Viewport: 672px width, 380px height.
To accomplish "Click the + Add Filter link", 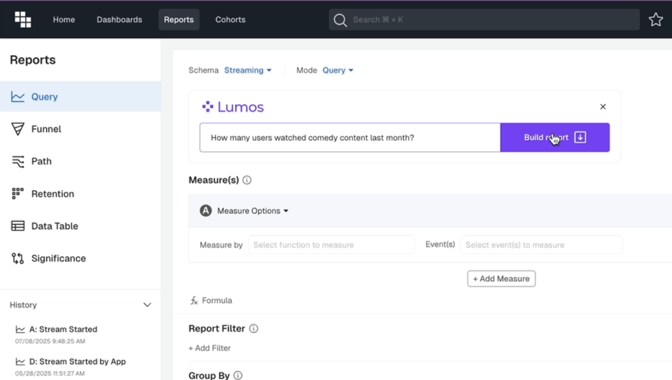I will 209,348.
